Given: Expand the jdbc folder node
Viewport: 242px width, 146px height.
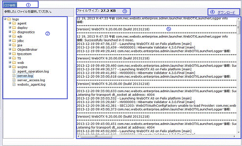Looking at the screenshot, I should [x=10, y=41].
